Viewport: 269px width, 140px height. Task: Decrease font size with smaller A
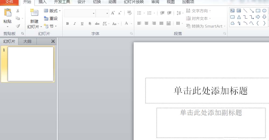tap(120, 13)
